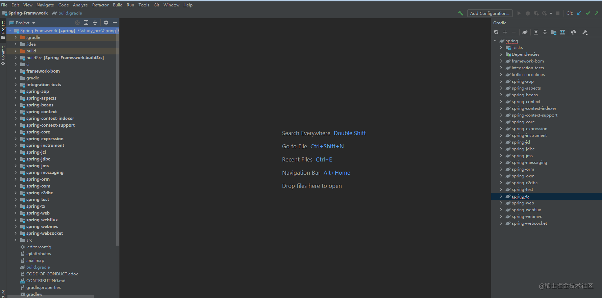Image resolution: width=602 pixels, height=298 pixels.
Task: Select framework-bom module in Gradle panel
Action: click(x=528, y=61)
